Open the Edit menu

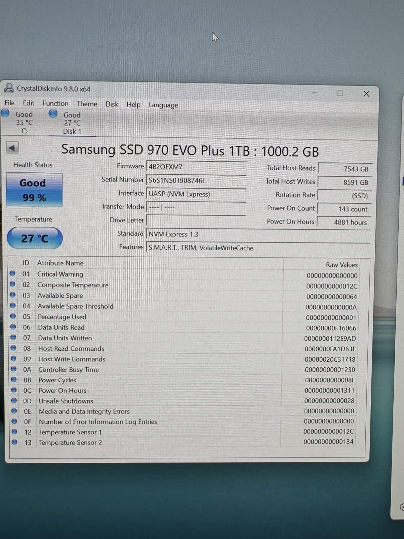coord(28,103)
